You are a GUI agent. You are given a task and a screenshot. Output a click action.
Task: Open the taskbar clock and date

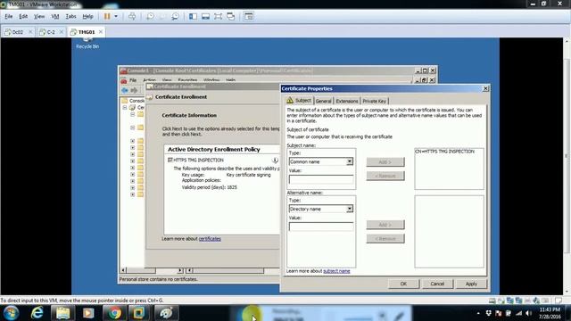[550, 313]
